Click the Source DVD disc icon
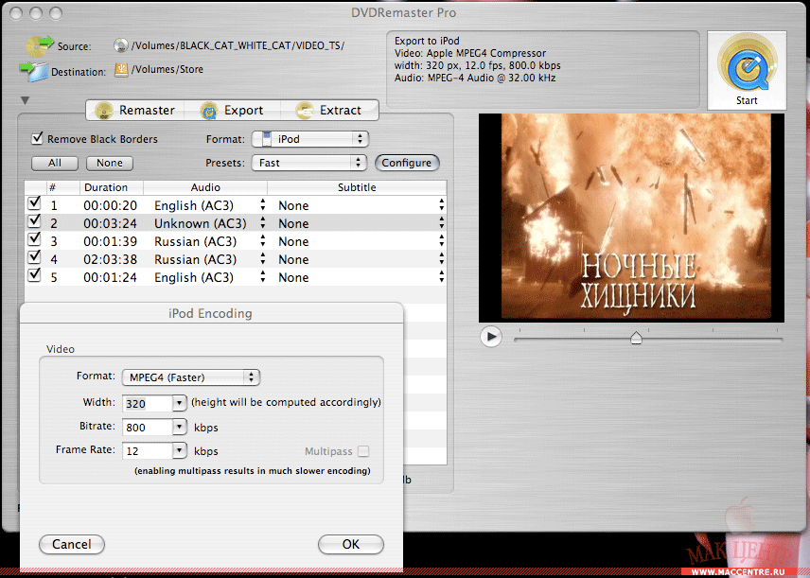The height and width of the screenshot is (578, 810). 39,46
